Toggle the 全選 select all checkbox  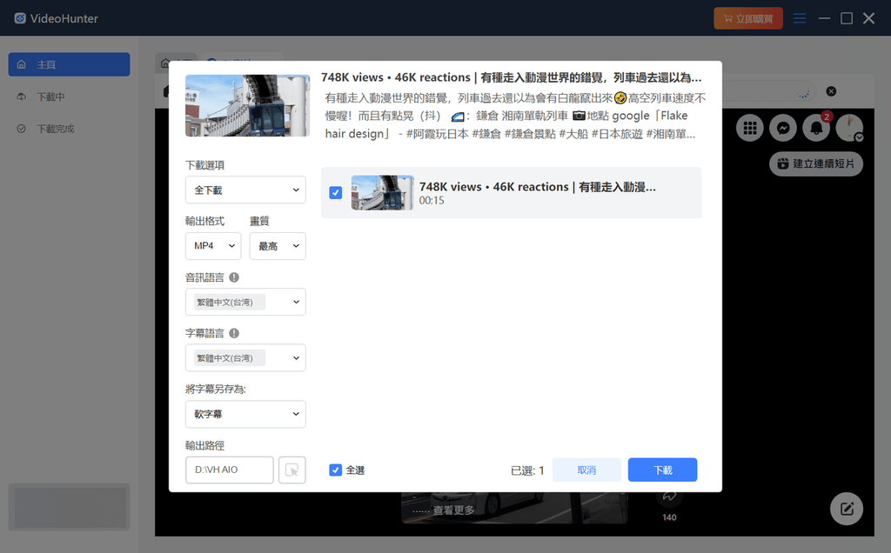[x=335, y=470]
